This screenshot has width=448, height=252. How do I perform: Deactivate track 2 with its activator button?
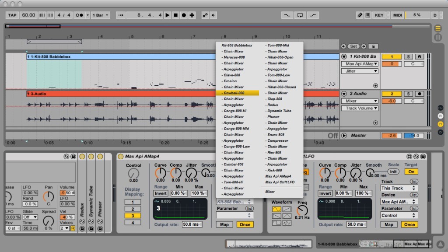pyautogui.click(x=392, y=94)
